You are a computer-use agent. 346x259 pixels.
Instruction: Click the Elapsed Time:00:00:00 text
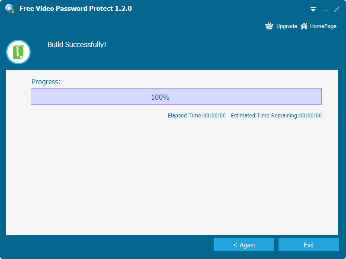pos(197,115)
